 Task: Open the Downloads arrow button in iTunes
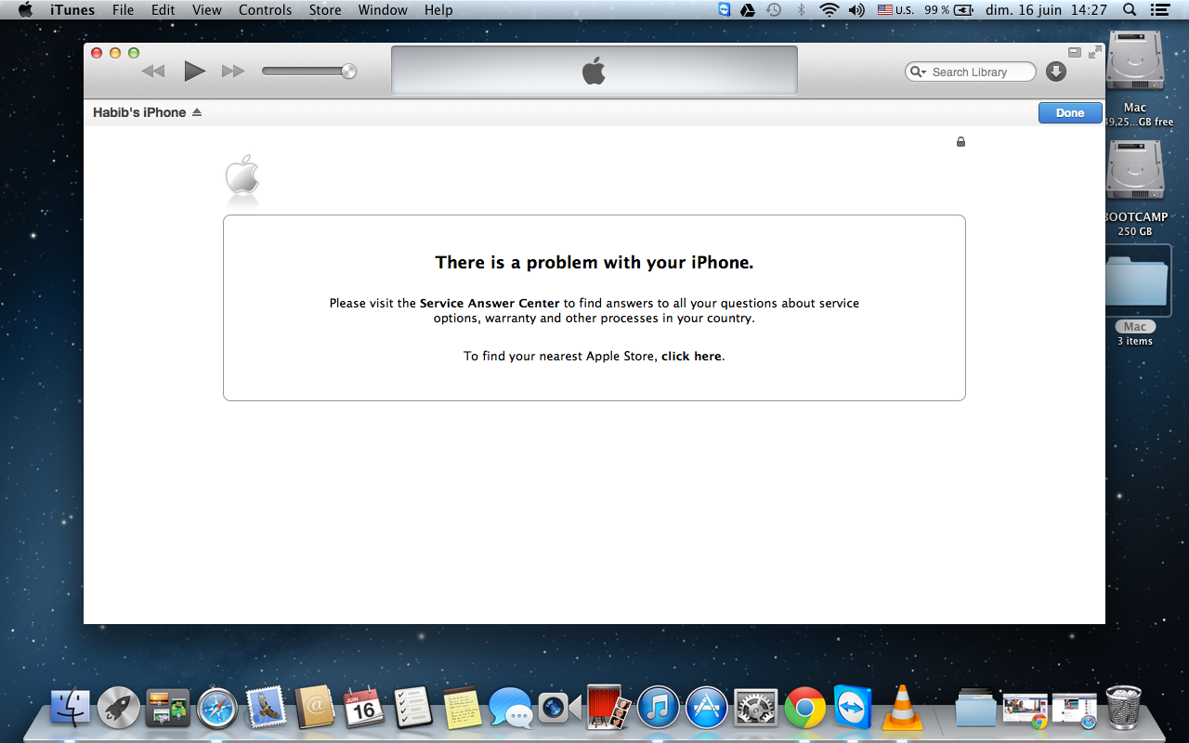coord(1056,72)
